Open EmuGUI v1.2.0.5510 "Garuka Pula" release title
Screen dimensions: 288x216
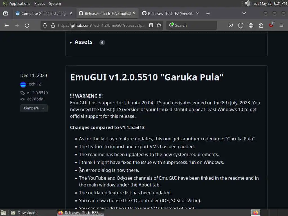[x=147, y=77]
